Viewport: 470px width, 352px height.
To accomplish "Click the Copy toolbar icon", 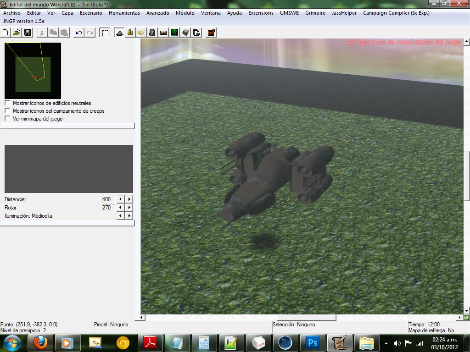I will pyautogui.click(x=53, y=33).
